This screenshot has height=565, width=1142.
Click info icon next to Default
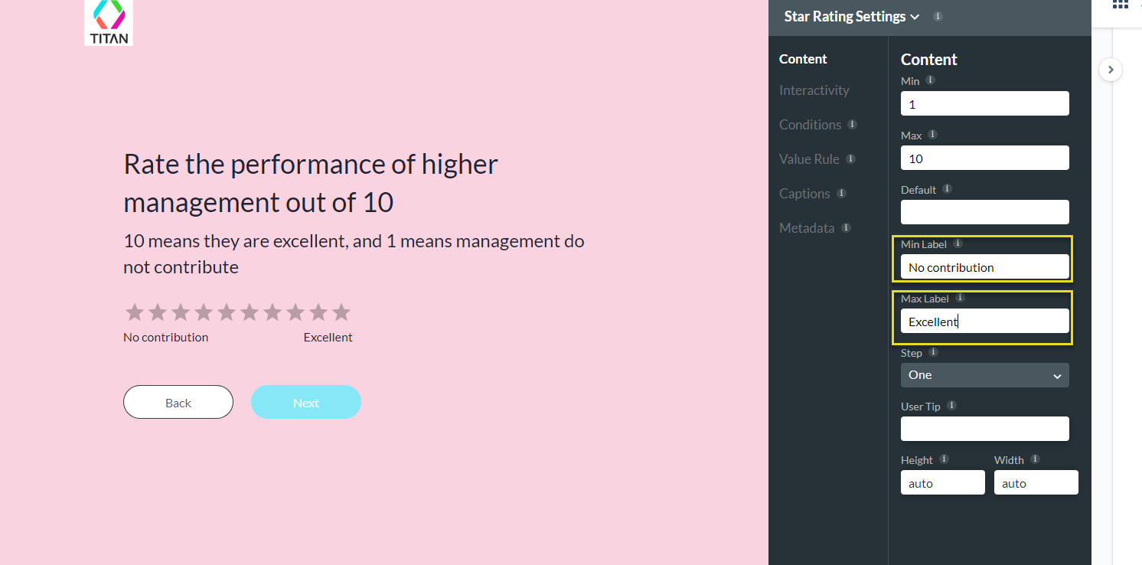pyautogui.click(x=947, y=188)
